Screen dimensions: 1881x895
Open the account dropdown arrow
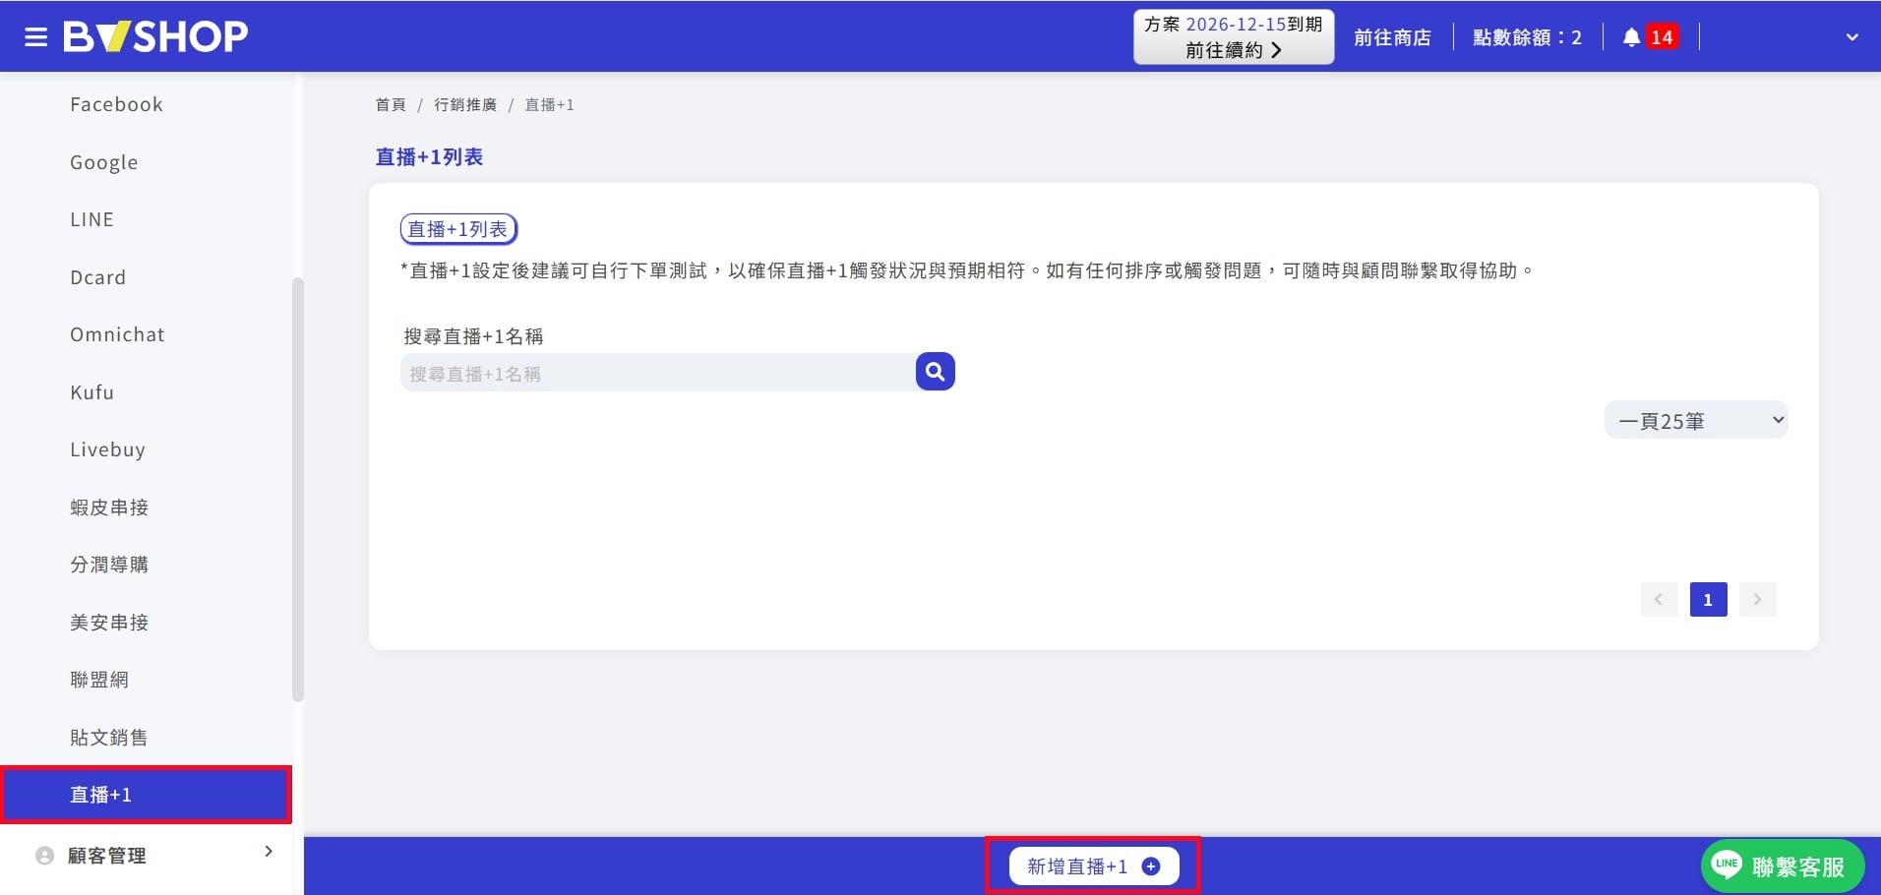(1852, 37)
